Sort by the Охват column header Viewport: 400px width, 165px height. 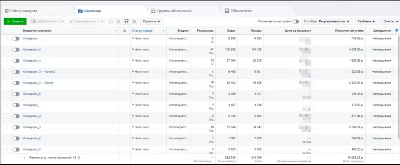click(231, 30)
